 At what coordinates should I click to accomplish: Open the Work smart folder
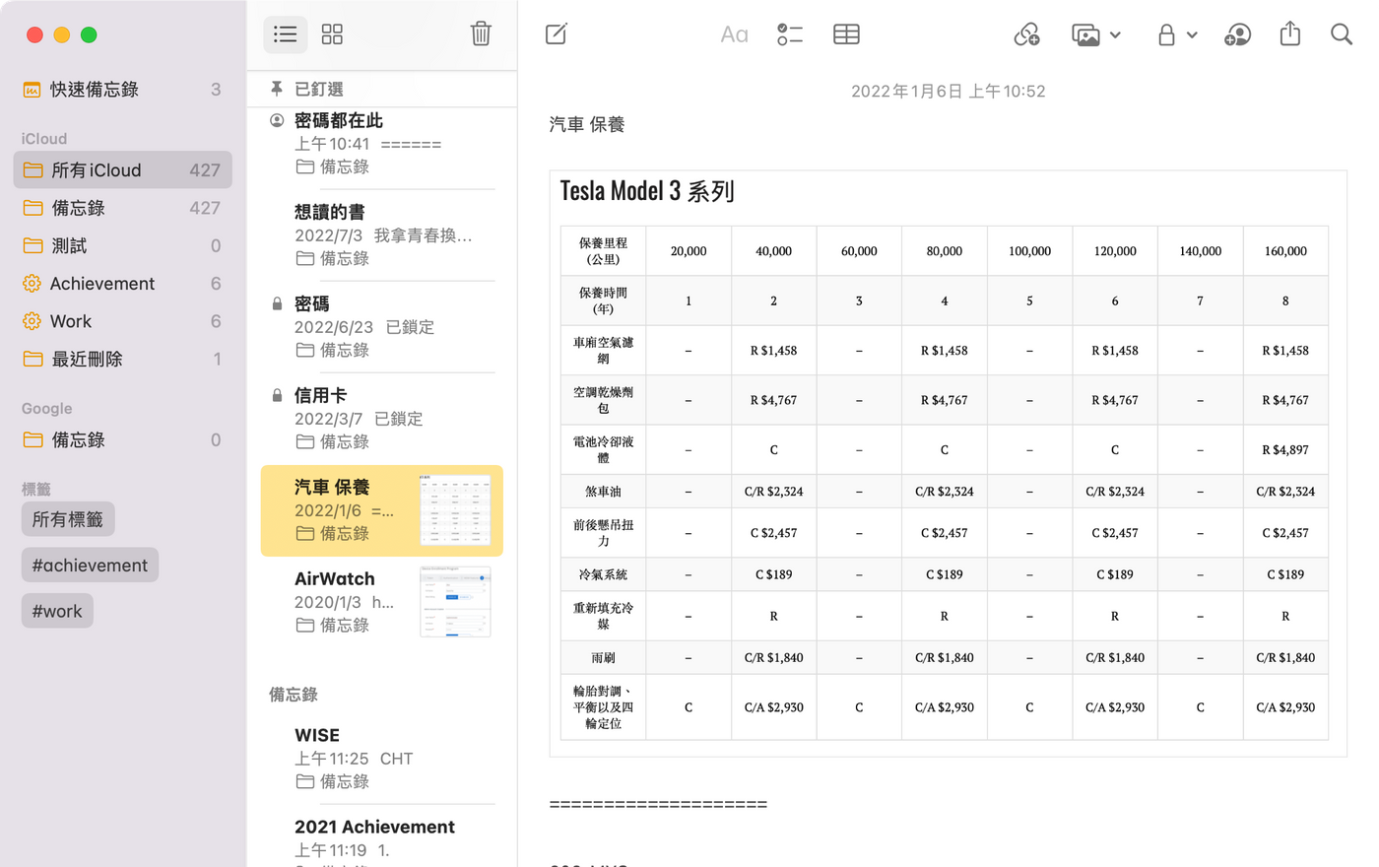(123, 321)
